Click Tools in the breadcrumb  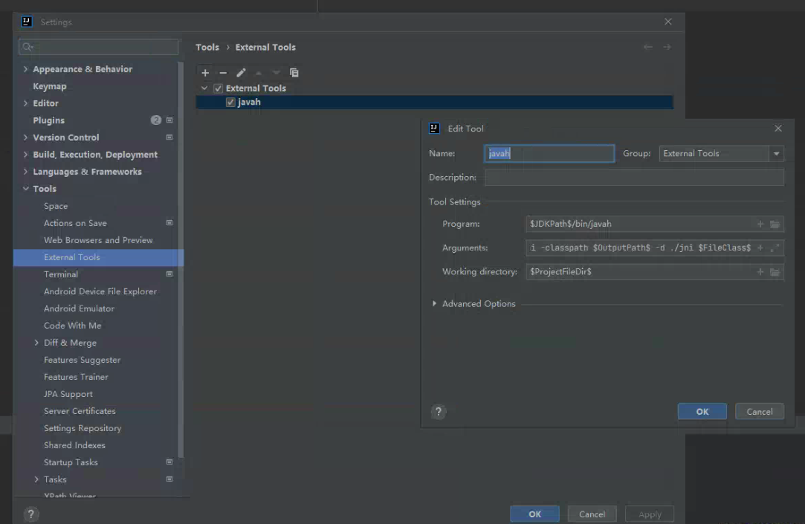(x=207, y=48)
